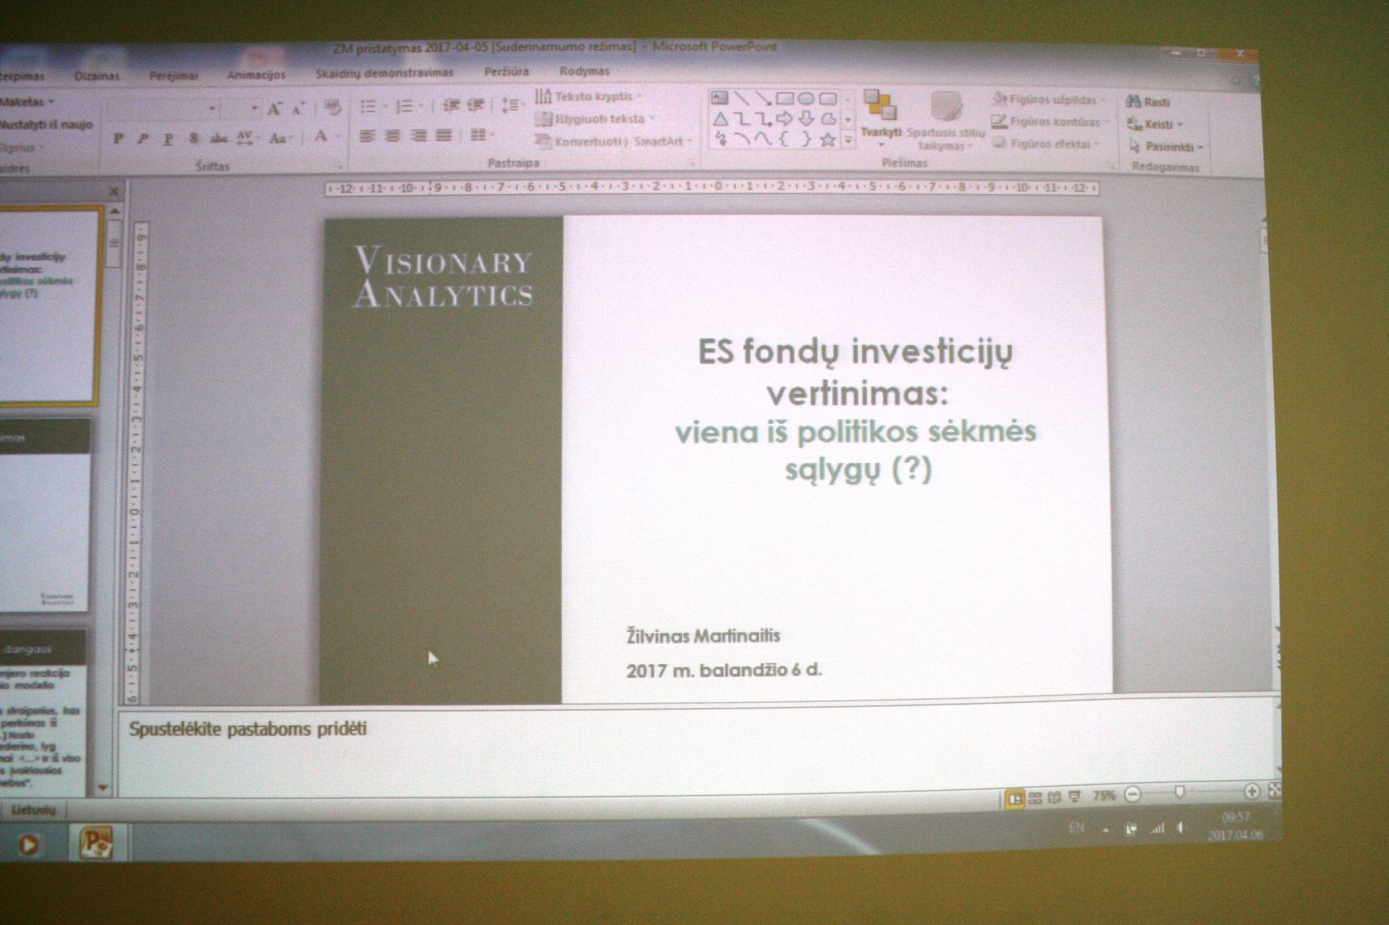Select the rectangle shape
Image resolution: width=1389 pixels, height=925 pixels.
(x=785, y=99)
